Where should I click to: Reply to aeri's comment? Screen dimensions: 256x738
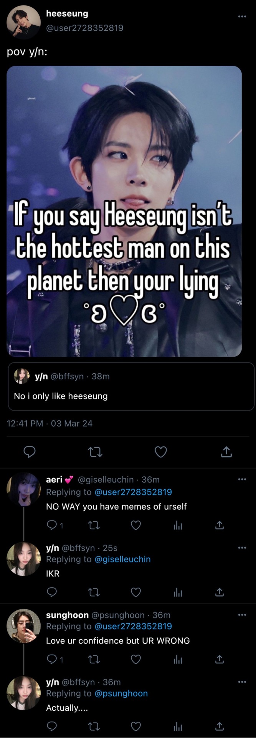pos(51,525)
